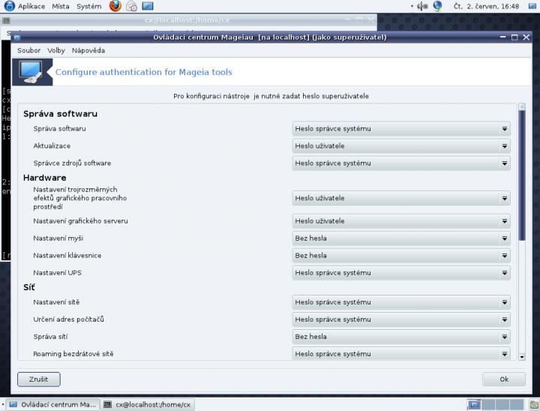This screenshot has width=540, height=411.
Task: Open the Nastavení grafického serveru dropdown
Action: click(x=401, y=220)
